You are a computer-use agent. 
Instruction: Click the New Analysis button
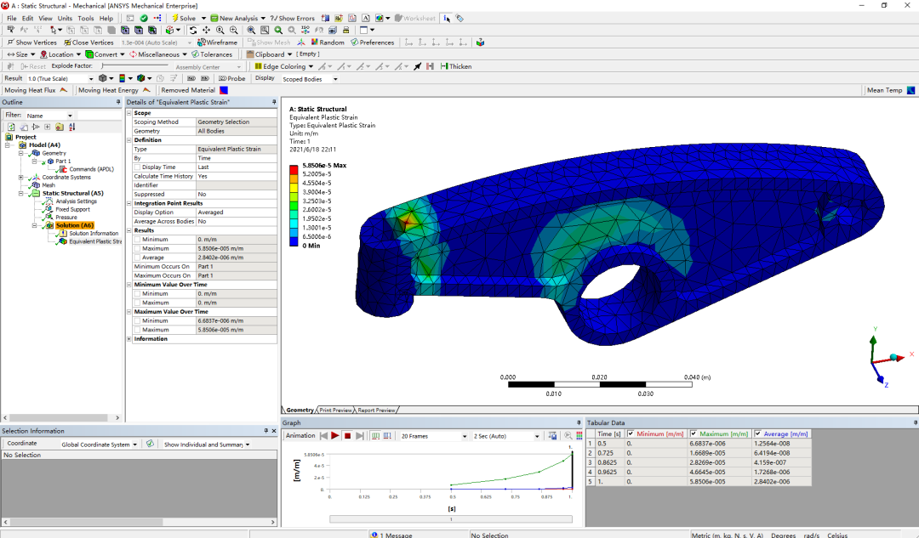tap(238, 18)
